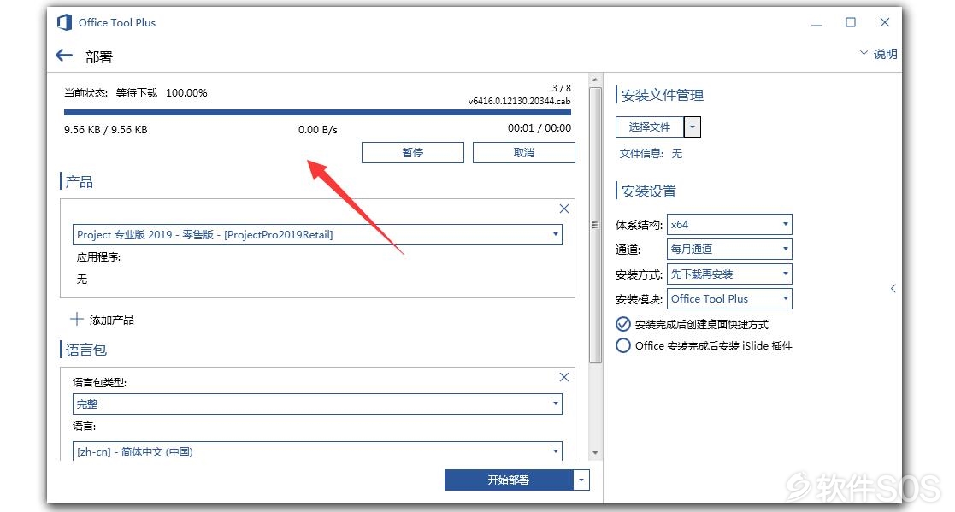Image resolution: width=955 pixels, height=512 pixels.
Task: Open the 通道 dropdown showing 每月通道
Action: (729, 249)
